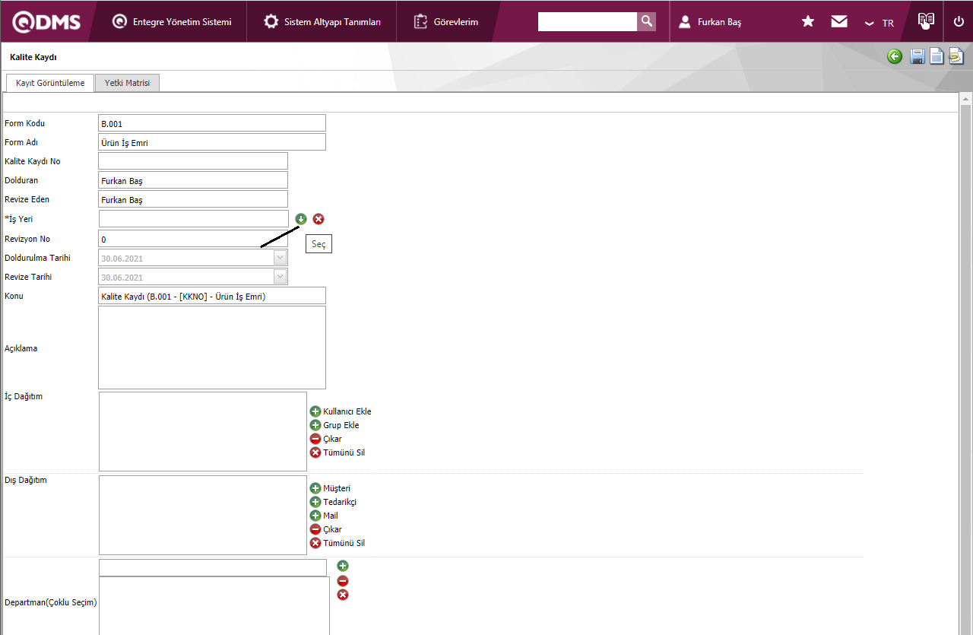
Task: Click the Kalite Kaydı No input field
Action: [x=192, y=161]
